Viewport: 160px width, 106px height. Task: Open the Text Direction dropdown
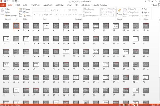pos(89,9)
